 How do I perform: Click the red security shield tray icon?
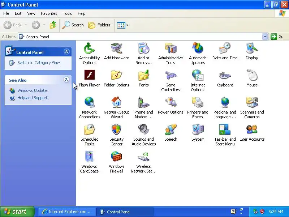262,212
